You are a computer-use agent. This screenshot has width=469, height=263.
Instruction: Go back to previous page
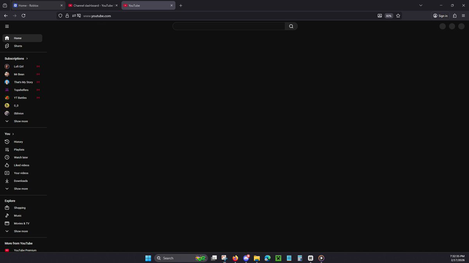click(x=5, y=16)
